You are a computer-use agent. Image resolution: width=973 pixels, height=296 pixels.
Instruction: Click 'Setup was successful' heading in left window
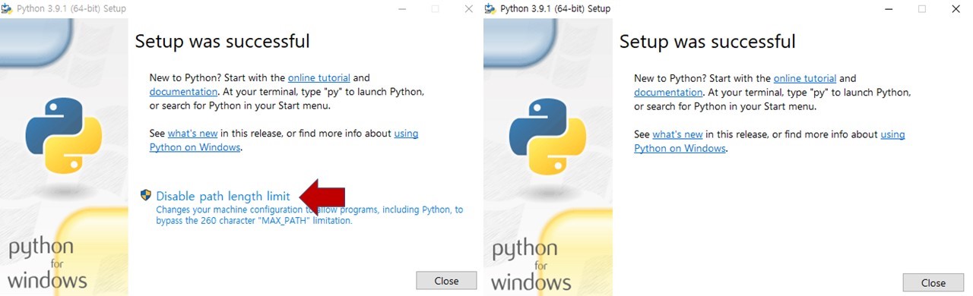223,41
